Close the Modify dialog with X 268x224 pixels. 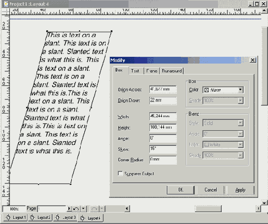point(253,60)
